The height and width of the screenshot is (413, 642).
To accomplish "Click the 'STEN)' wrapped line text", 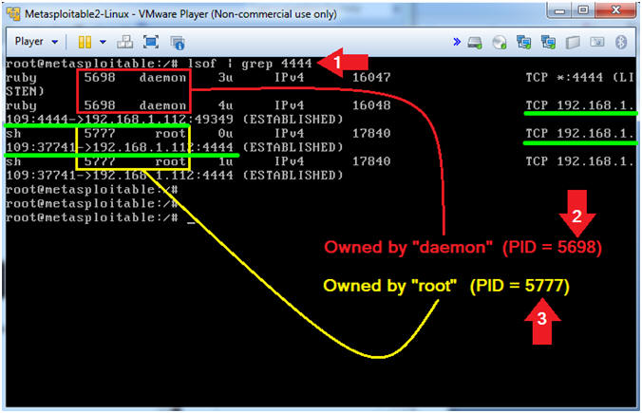I will (x=25, y=91).
